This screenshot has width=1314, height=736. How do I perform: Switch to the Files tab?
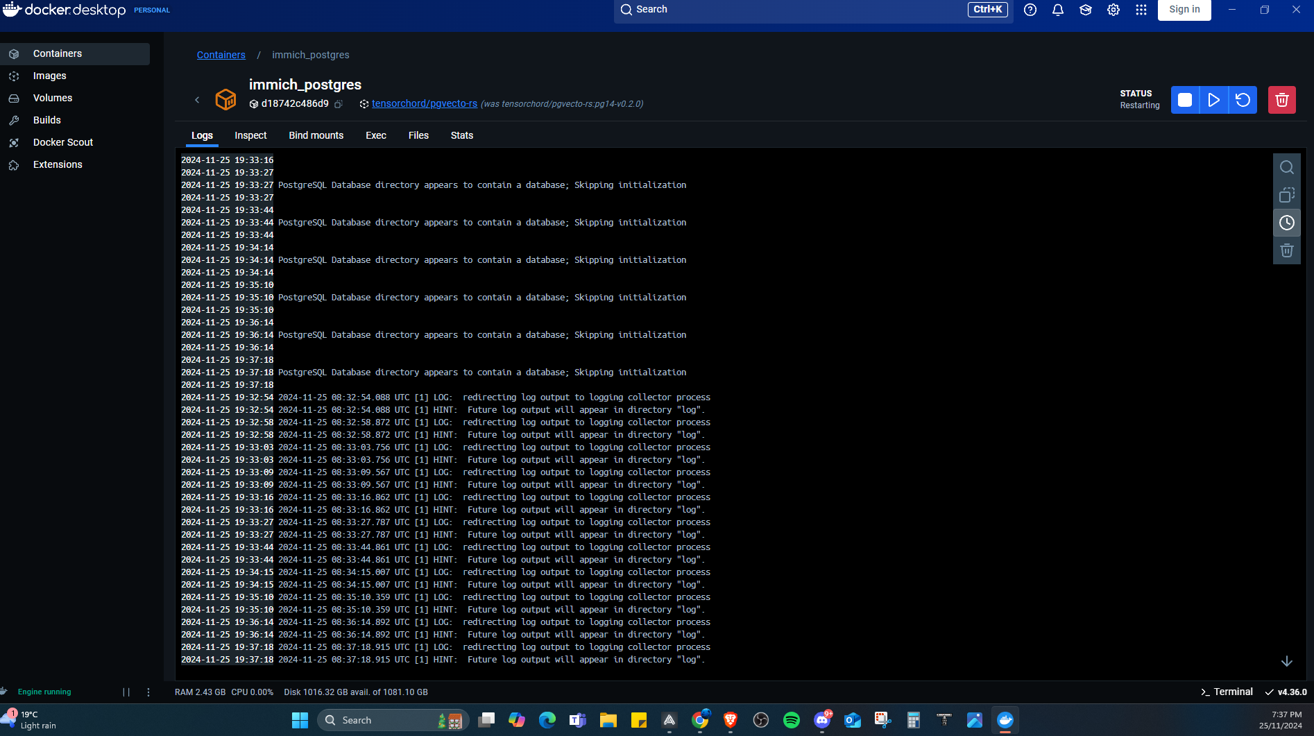point(418,135)
